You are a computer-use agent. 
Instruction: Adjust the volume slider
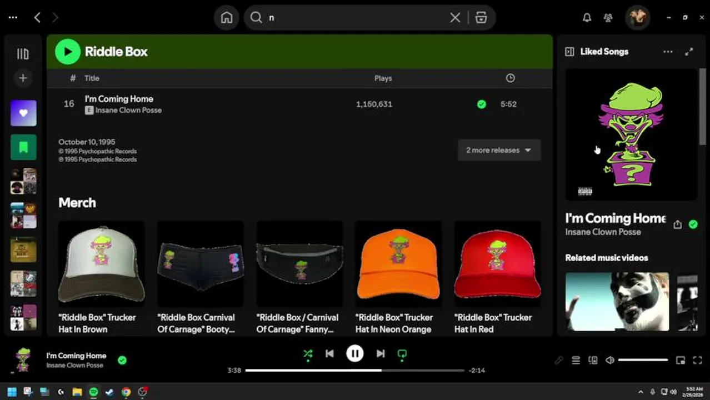click(x=643, y=360)
